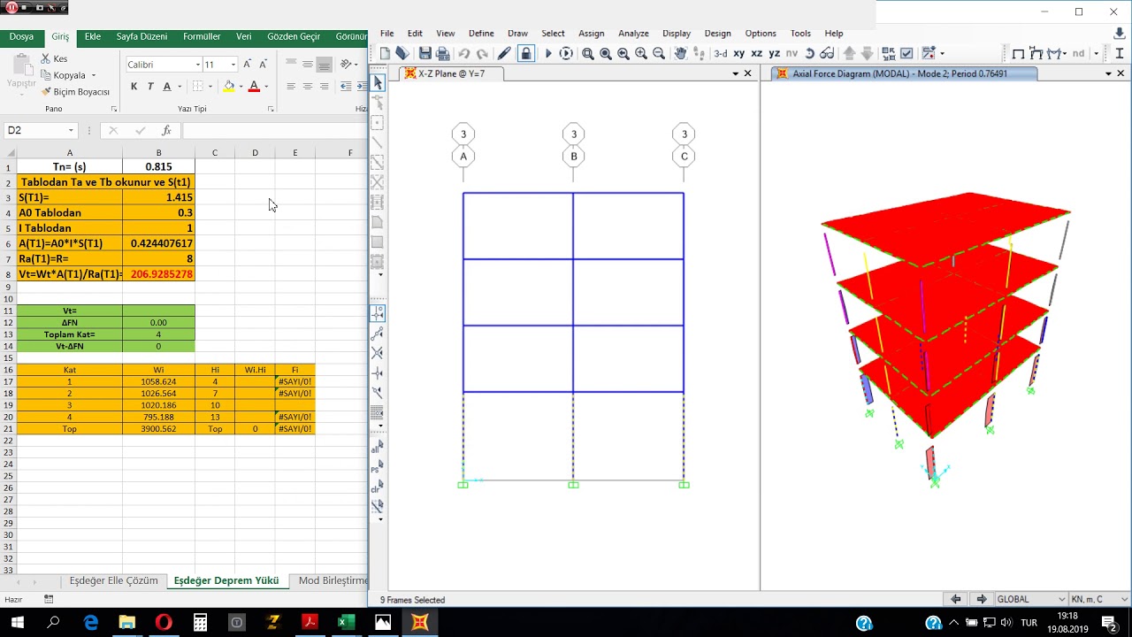Screen dimensions: 1132x637
Task: Open the Excel Giriş ribbon tab
Action: (60, 37)
